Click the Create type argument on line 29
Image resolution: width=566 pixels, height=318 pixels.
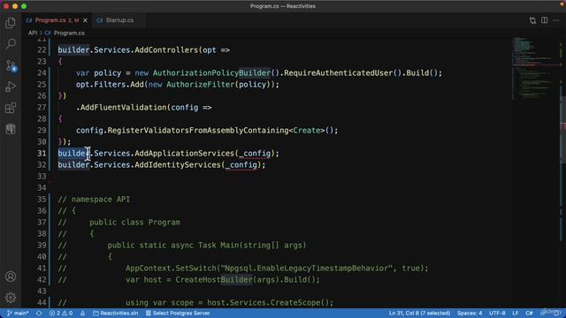[x=307, y=131]
